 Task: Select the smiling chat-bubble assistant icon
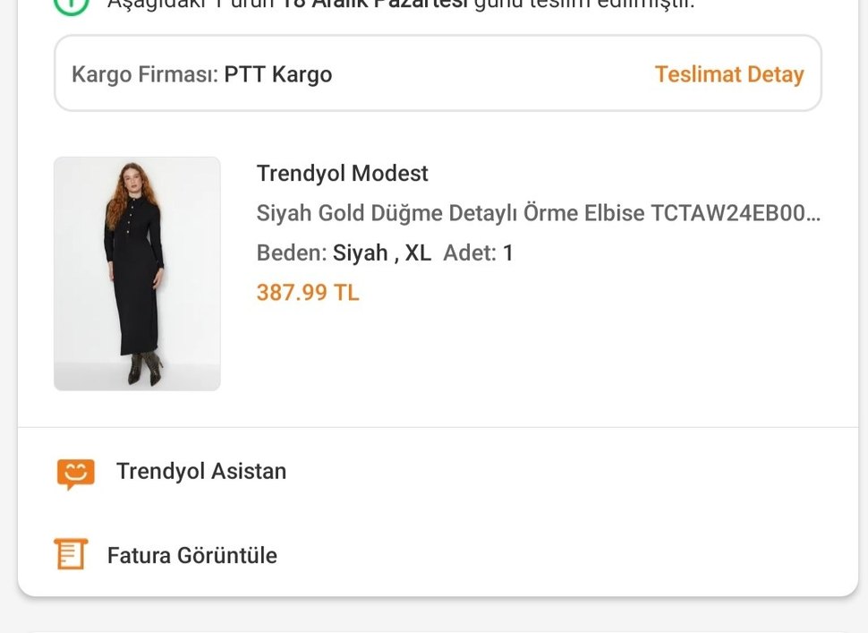75,472
